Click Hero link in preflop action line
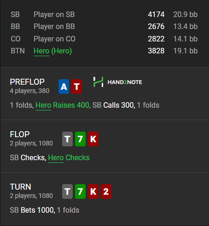This screenshot has width=209, height=226. 43,105
